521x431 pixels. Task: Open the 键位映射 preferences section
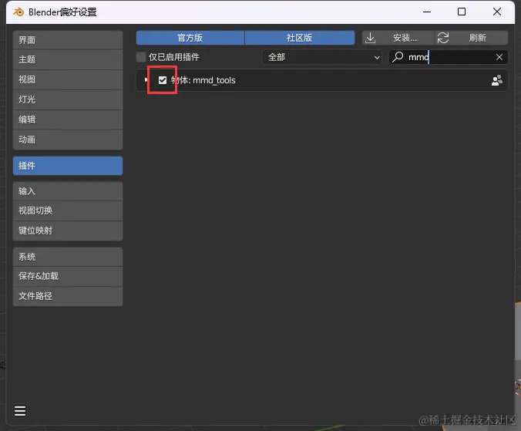click(68, 231)
